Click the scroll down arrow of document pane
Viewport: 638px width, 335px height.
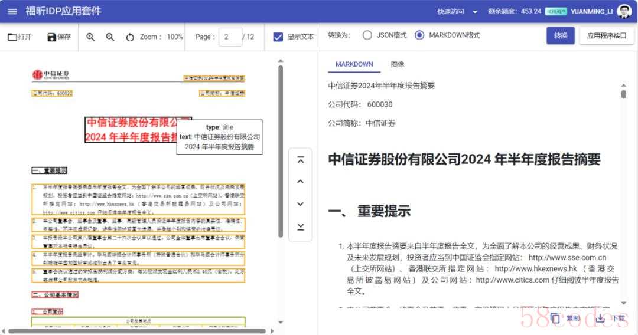pos(281,323)
